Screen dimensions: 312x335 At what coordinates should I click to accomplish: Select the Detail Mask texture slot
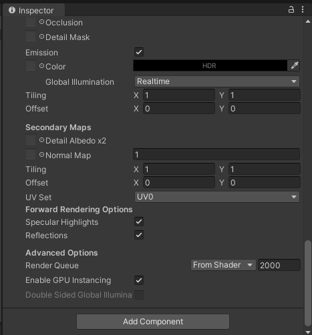click(x=31, y=36)
